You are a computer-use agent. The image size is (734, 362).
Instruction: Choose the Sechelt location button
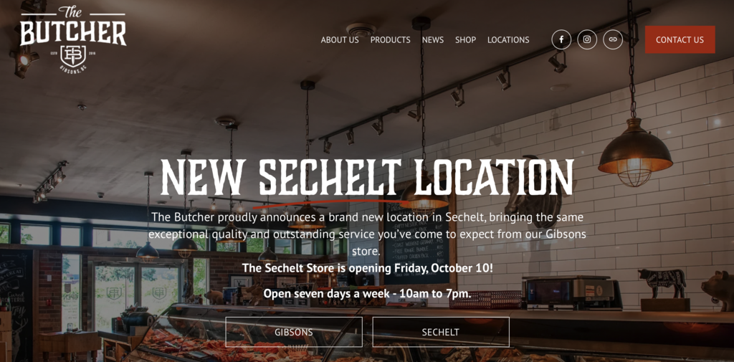[441, 332]
